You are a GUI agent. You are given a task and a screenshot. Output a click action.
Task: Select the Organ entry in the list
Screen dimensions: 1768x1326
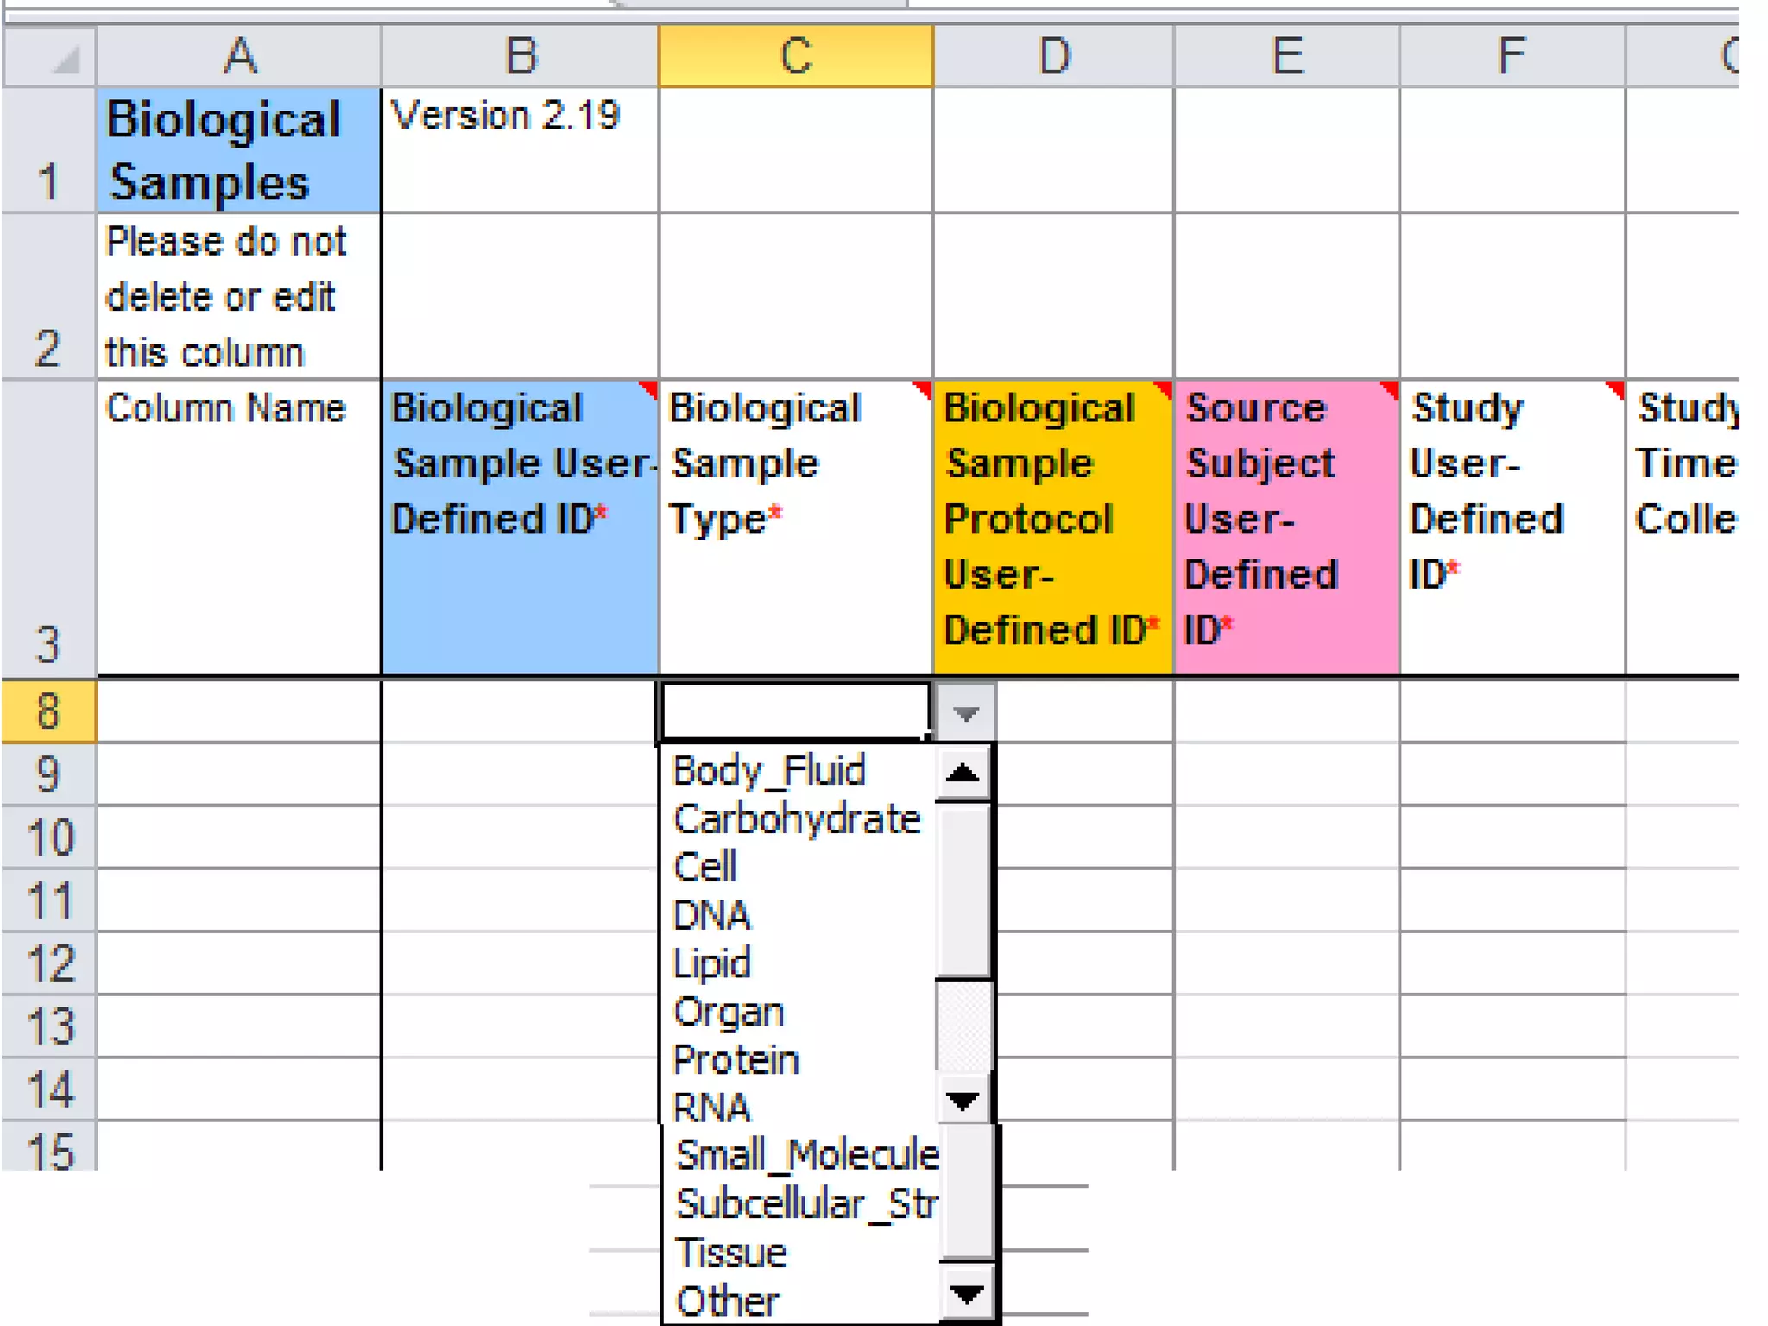click(x=728, y=1012)
